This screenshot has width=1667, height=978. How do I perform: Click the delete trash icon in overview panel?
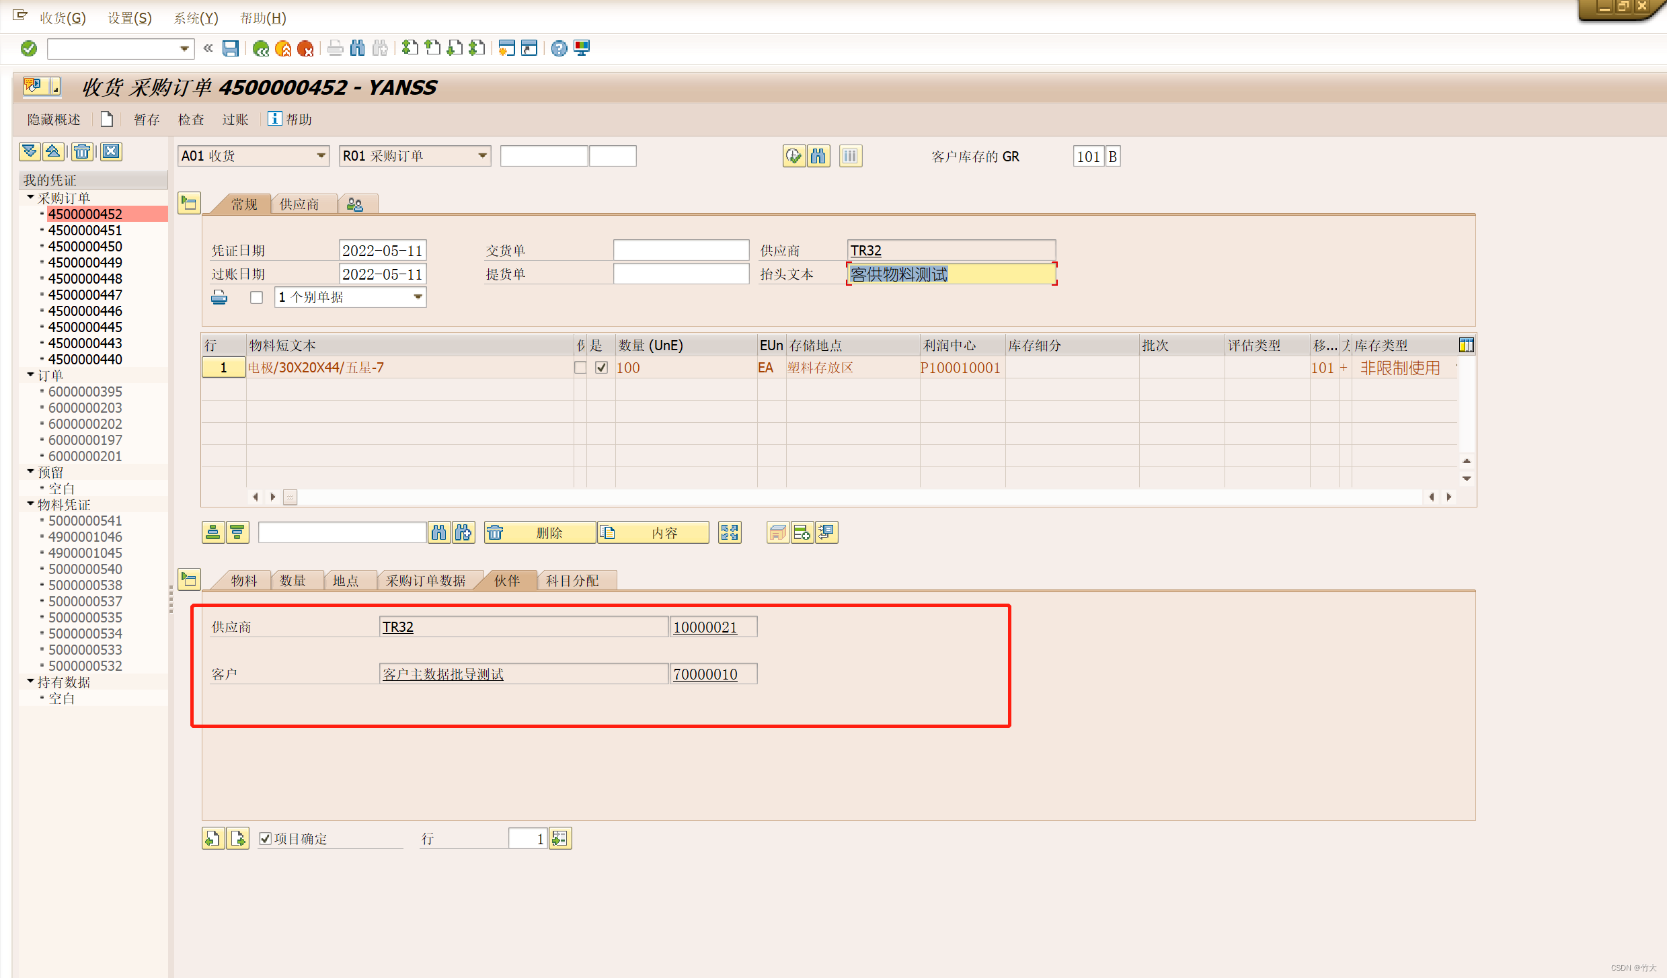pyautogui.click(x=82, y=151)
